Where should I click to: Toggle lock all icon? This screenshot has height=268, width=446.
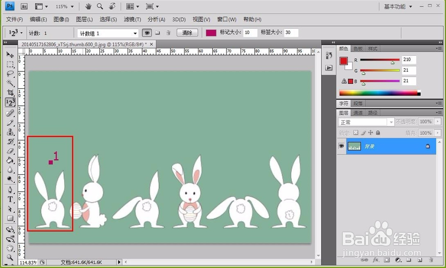pyautogui.click(x=378, y=132)
